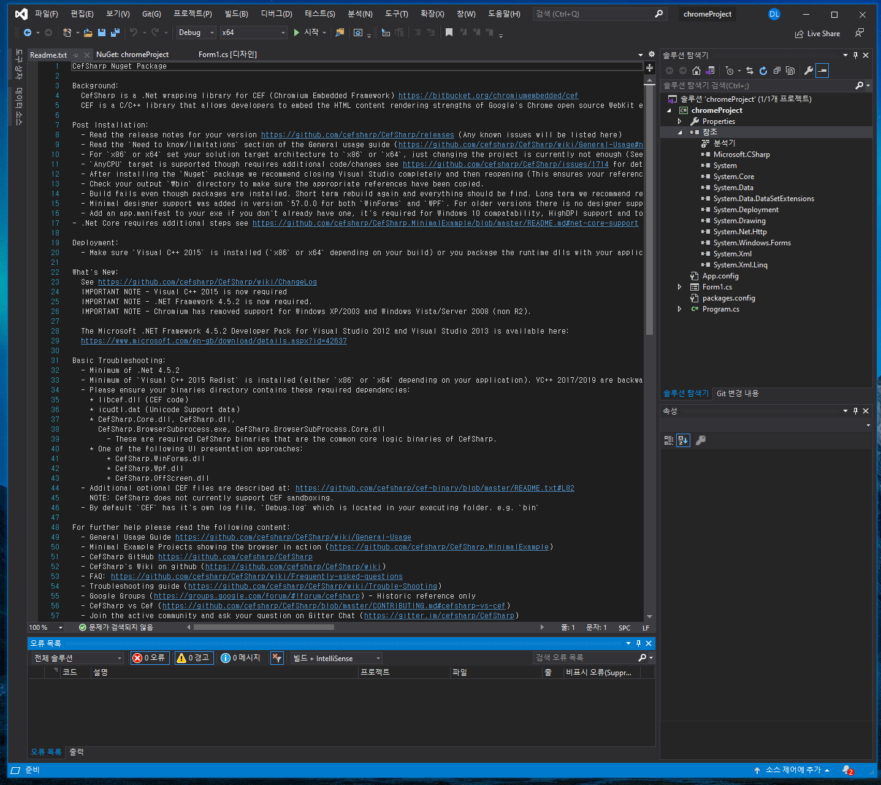Expand the Form1.cs node
Image resolution: width=881 pixels, height=785 pixels.
click(x=679, y=287)
